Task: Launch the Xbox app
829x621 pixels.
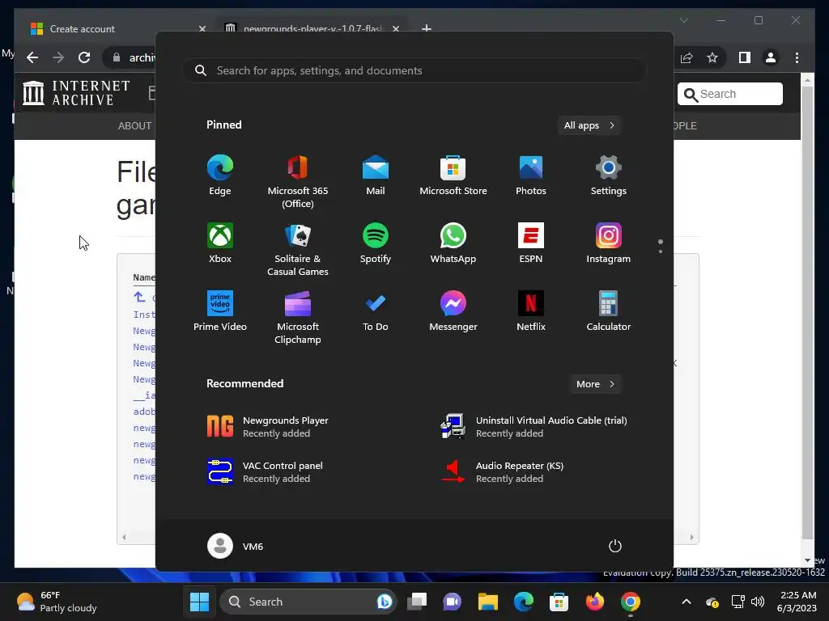Action: (x=220, y=243)
